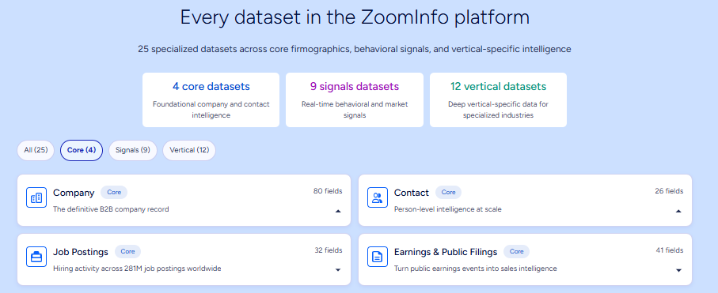The width and height of the screenshot is (718, 293).
Task: Click the '80 fields' count label
Action: (x=328, y=191)
